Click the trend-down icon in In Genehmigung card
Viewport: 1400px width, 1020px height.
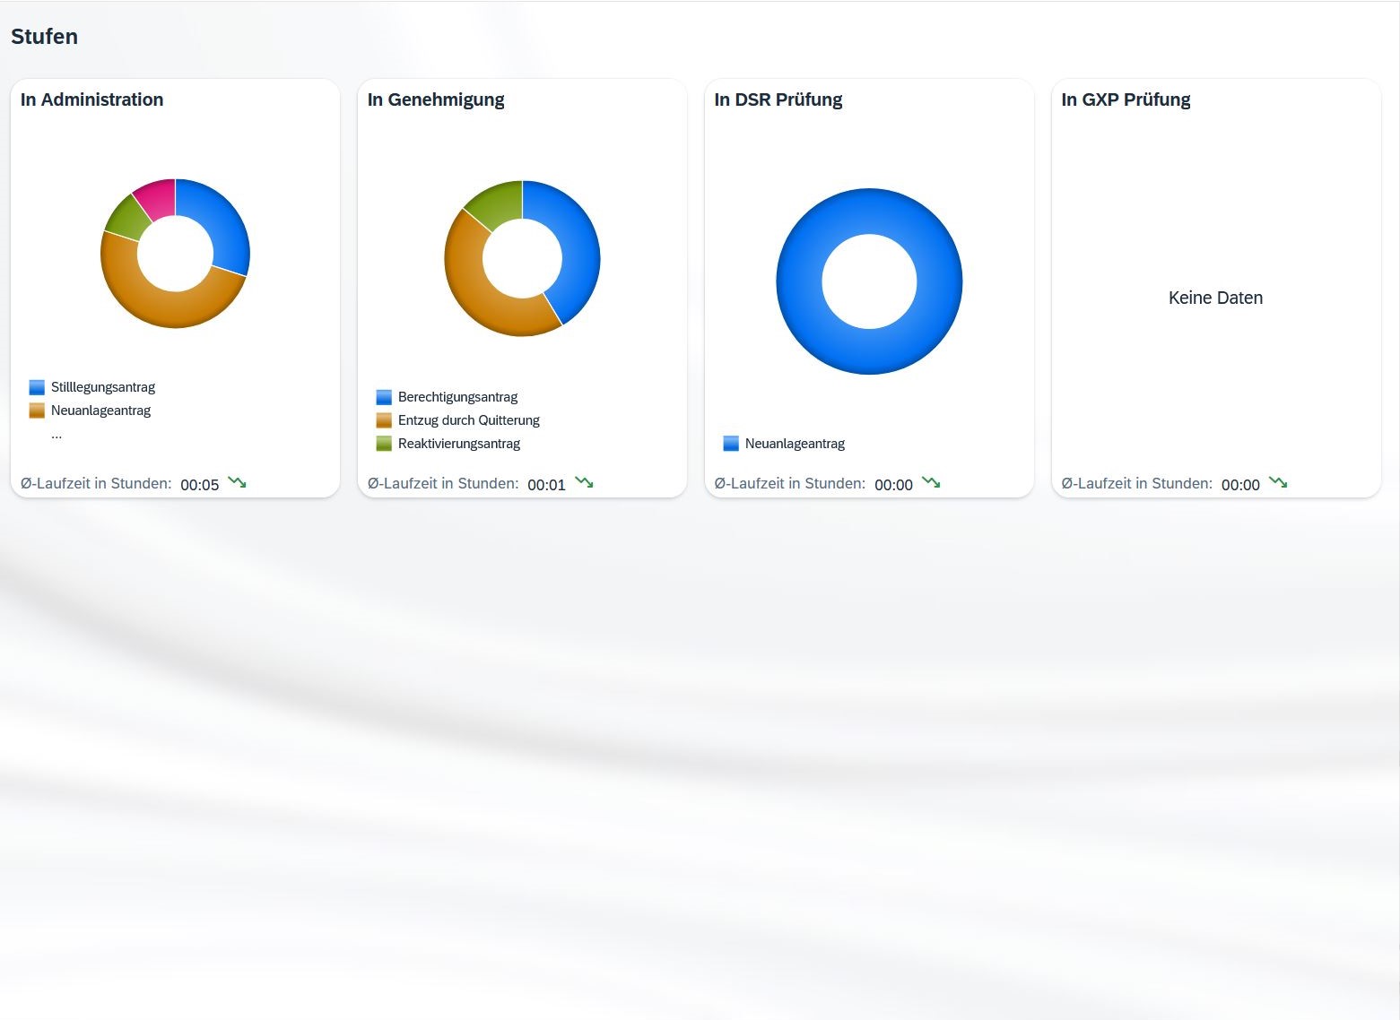tap(584, 482)
